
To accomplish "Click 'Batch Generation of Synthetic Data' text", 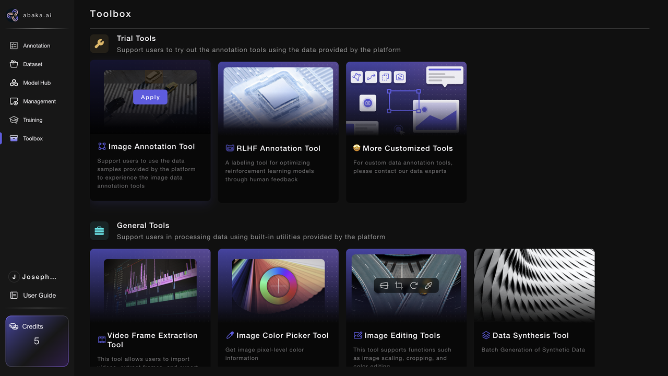I will click(533, 350).
